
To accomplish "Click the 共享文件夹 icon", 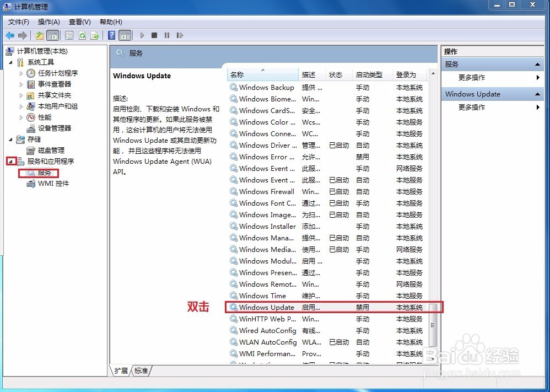I will point(31,95).
